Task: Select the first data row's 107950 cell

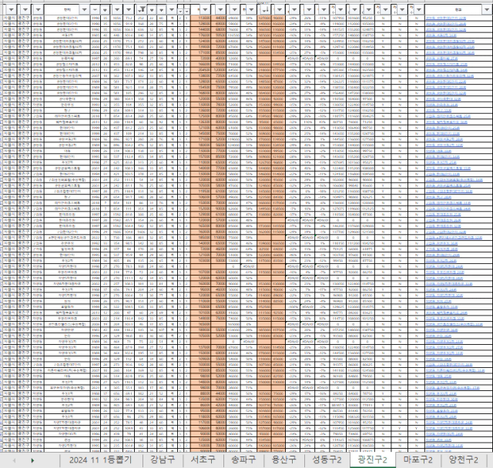Action: click(338, 18)
